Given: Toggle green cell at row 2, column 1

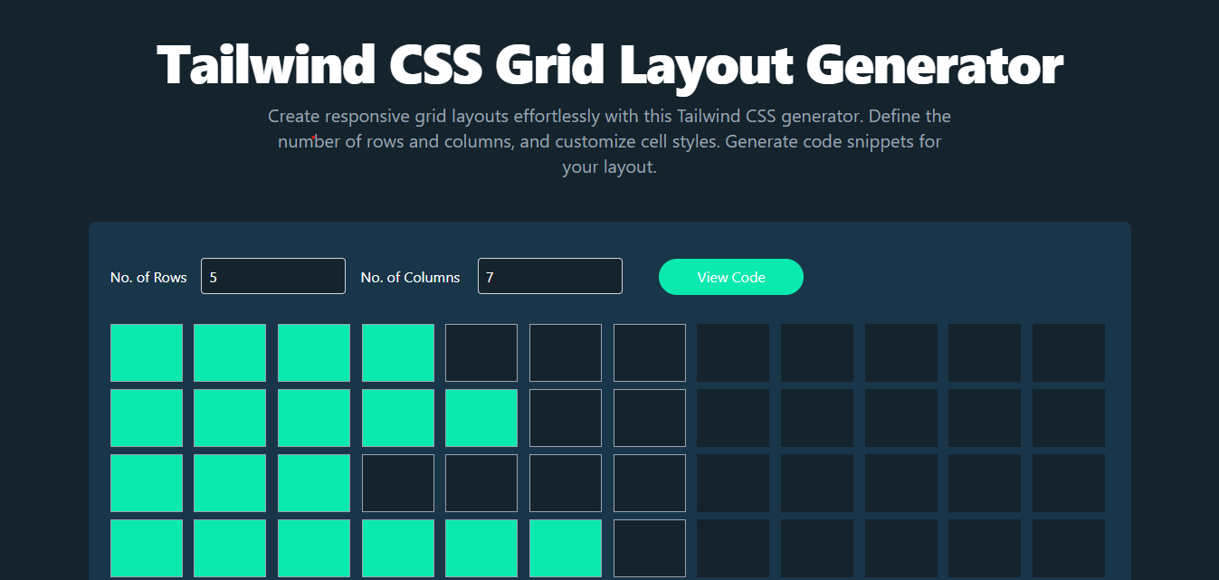Looking at the screenshot, I should pyautogui.click(x=147, y=418).
